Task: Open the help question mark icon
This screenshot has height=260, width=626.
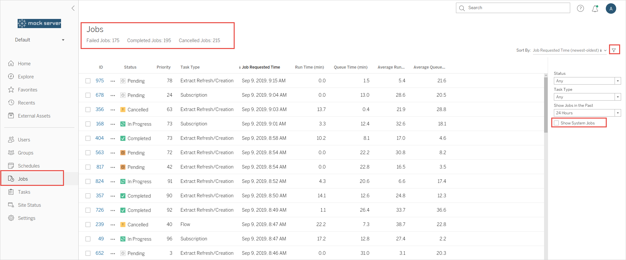Action: point(580,8)
